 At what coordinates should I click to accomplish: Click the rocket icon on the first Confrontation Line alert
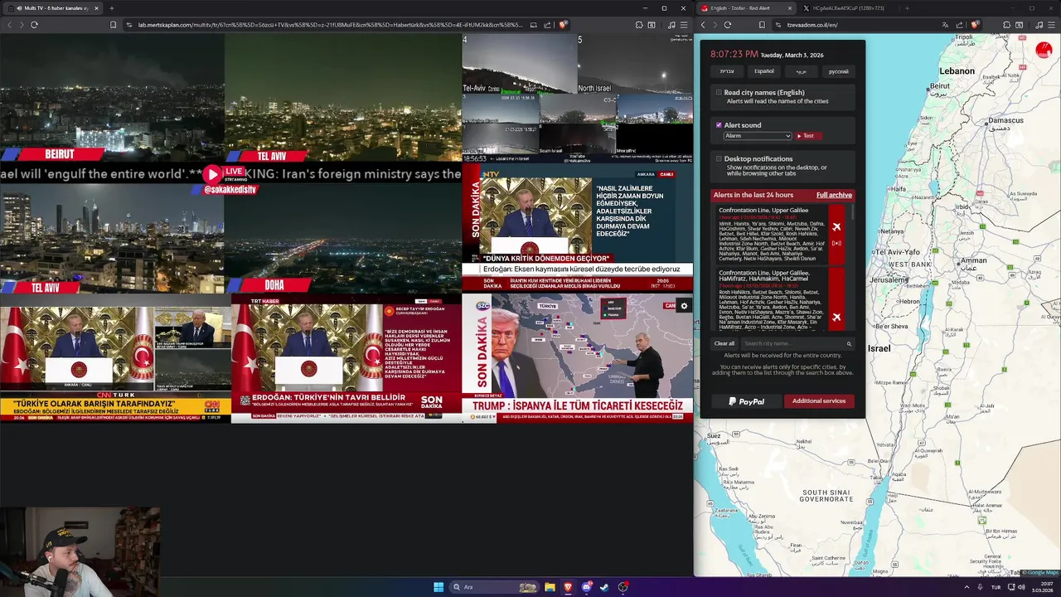(x=836, y=226)
